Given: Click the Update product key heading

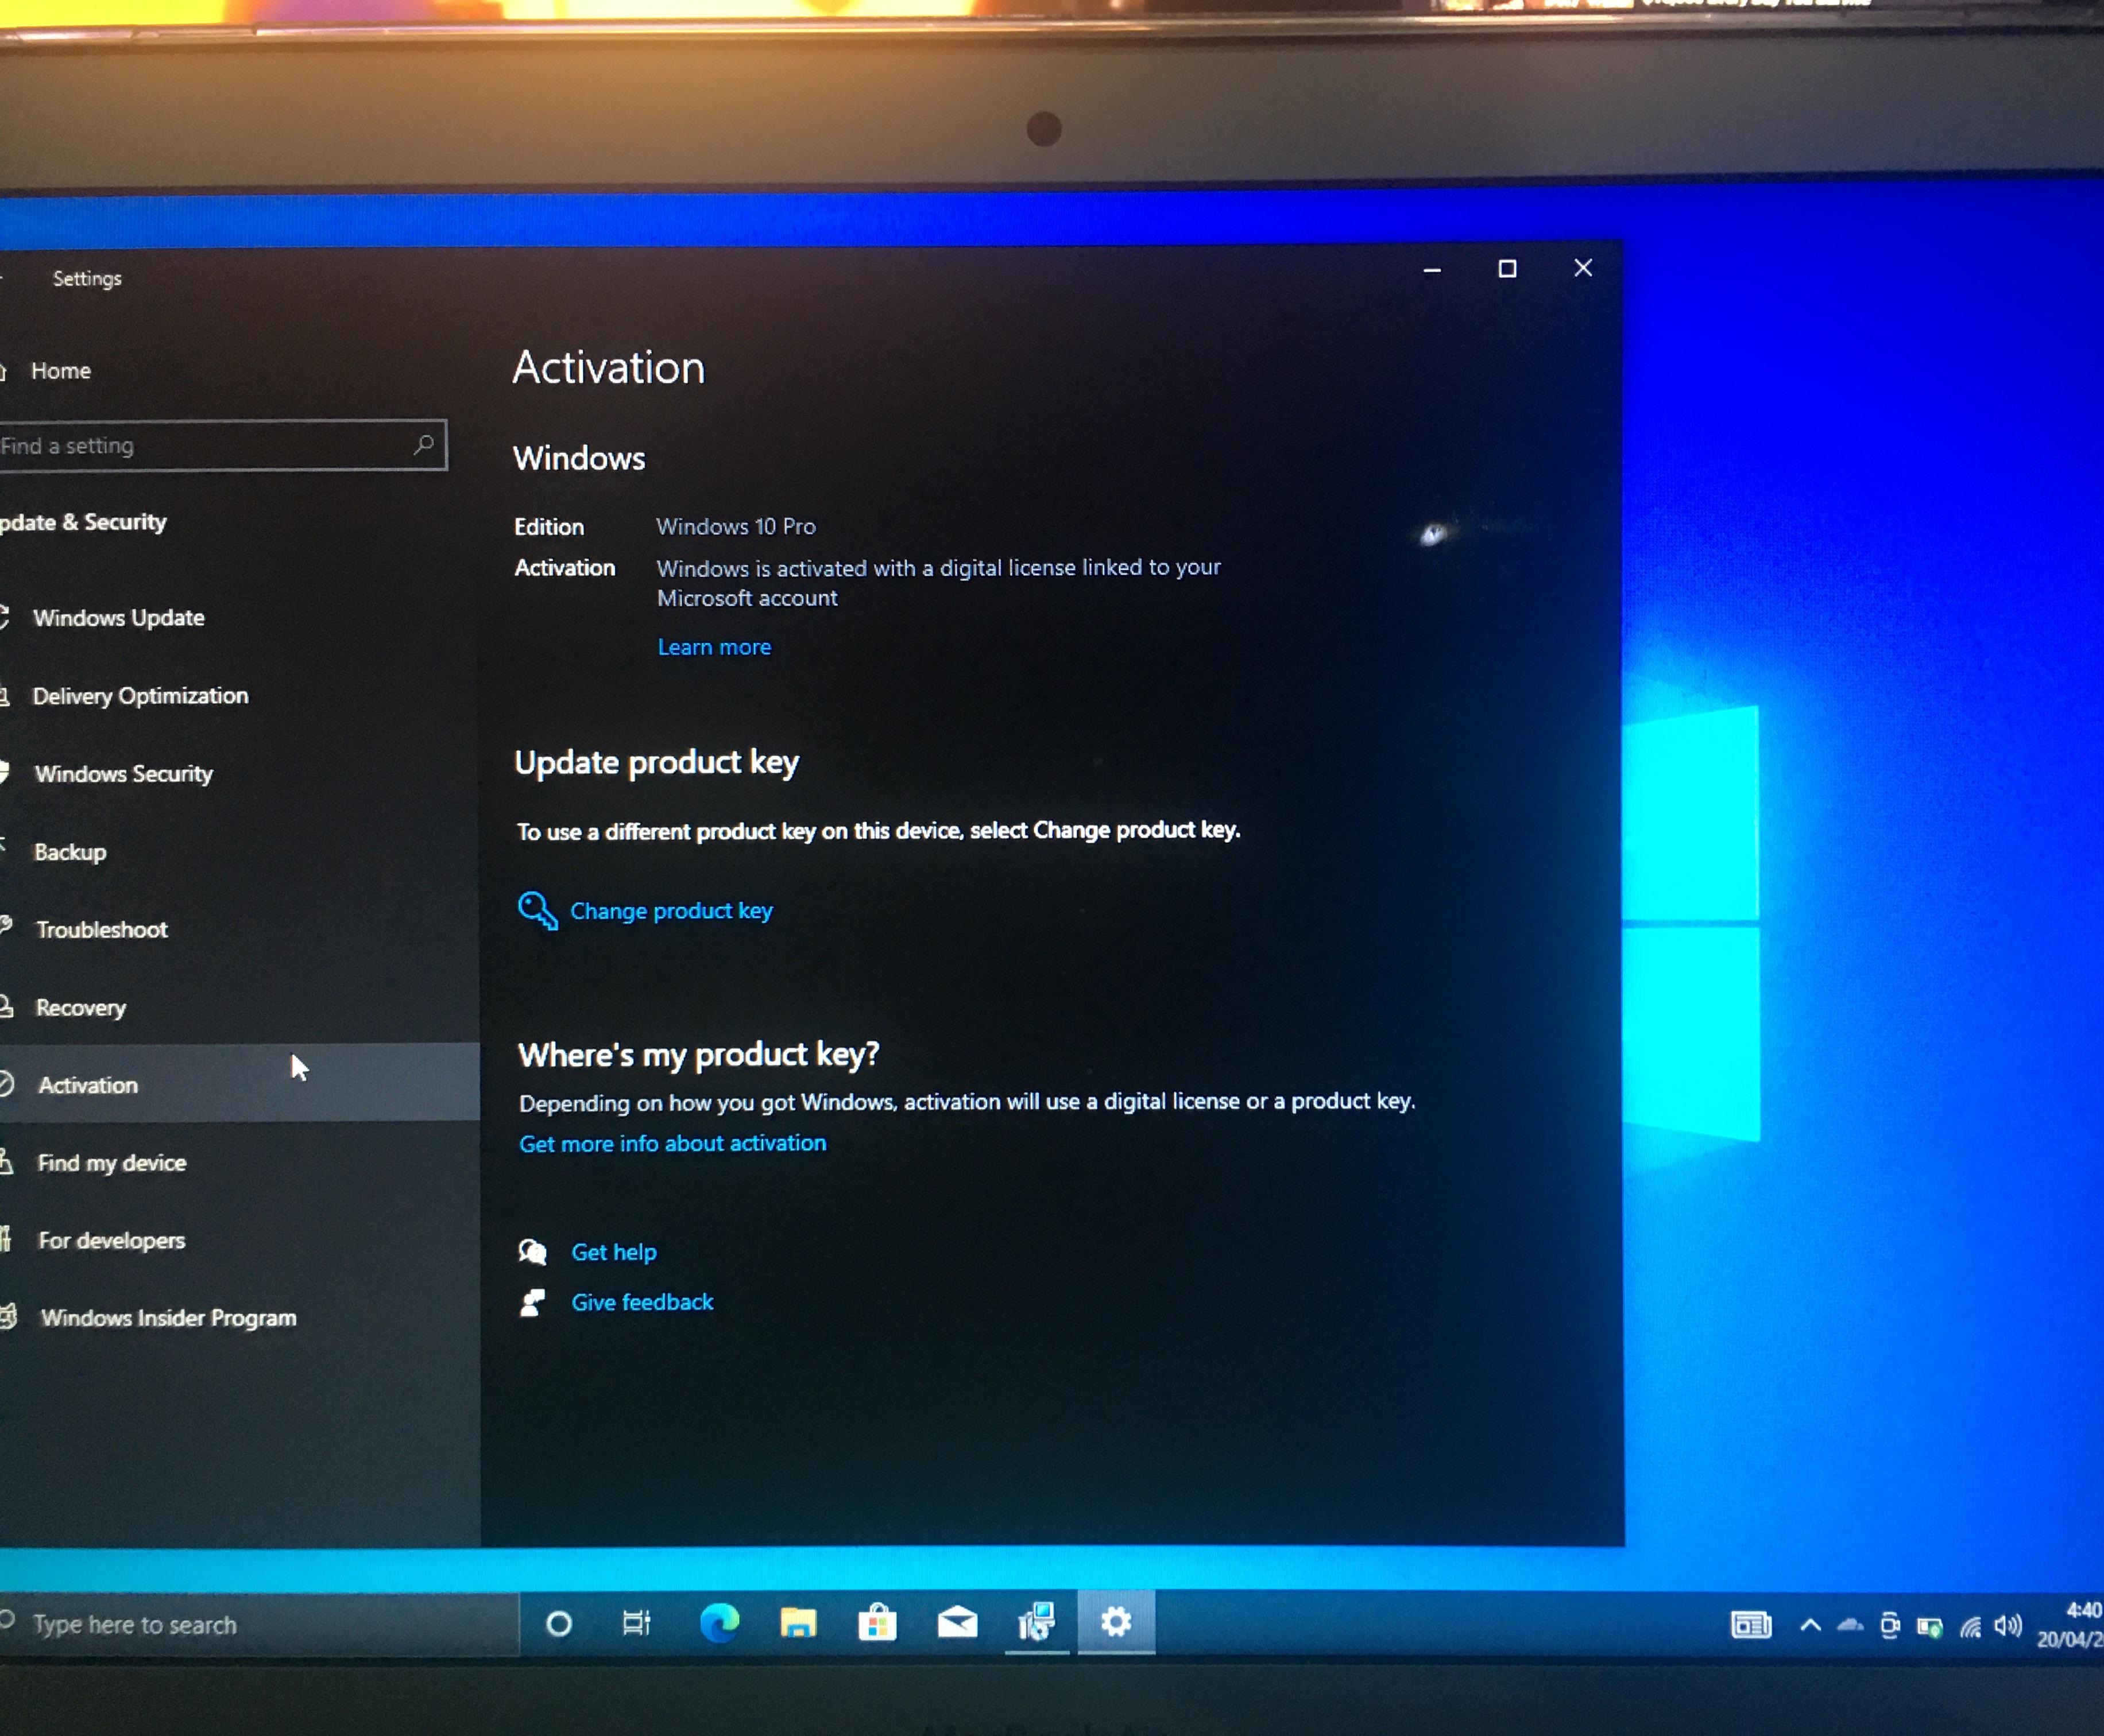Looking at the screenshot, I should (x=657, y=763).
